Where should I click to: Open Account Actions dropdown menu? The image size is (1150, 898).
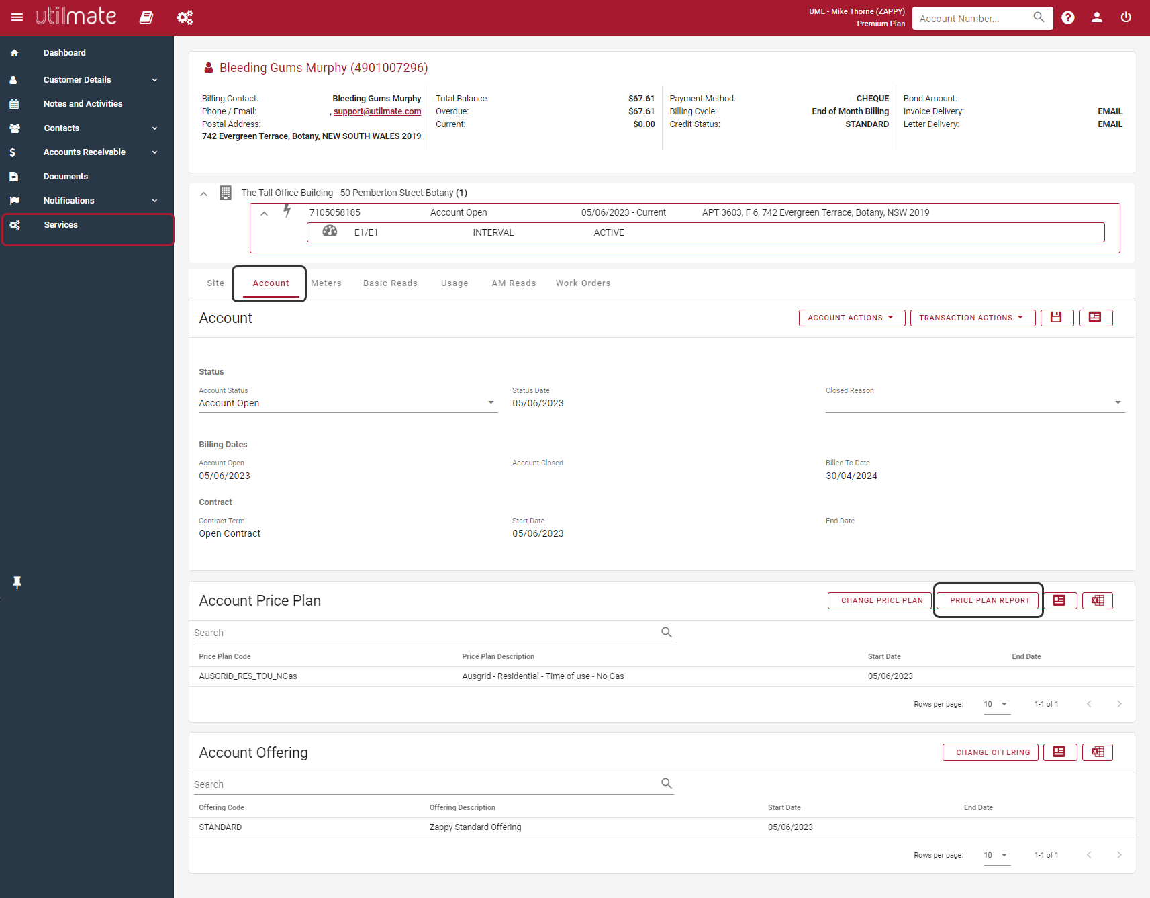pyautogui.click(x=852, y=318)
